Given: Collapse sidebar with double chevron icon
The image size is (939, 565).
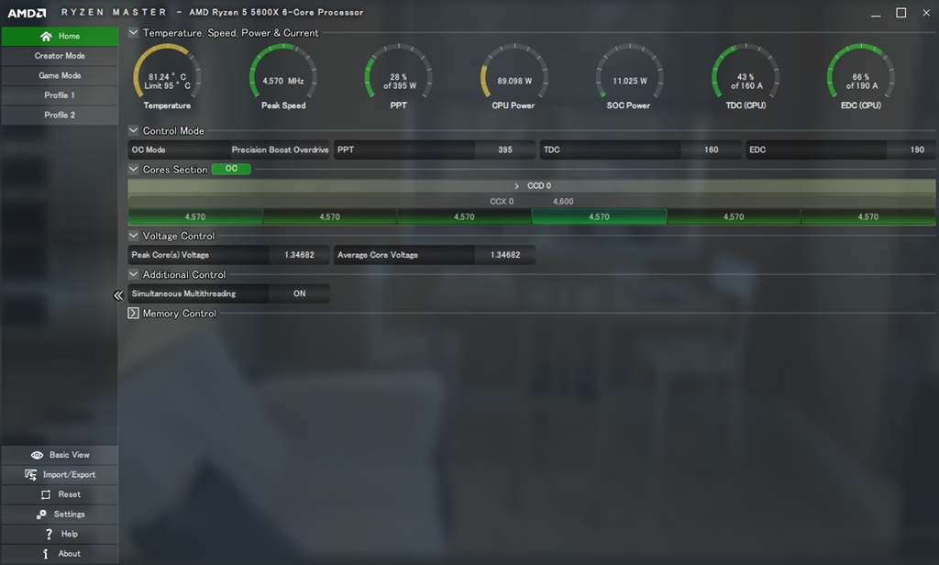Looking at the screenshot, I should (x=118, y=295).
